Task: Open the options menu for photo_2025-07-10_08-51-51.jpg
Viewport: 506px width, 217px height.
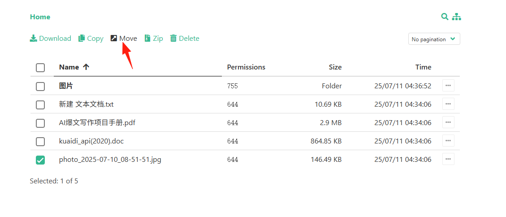Action: coord(448,159)
